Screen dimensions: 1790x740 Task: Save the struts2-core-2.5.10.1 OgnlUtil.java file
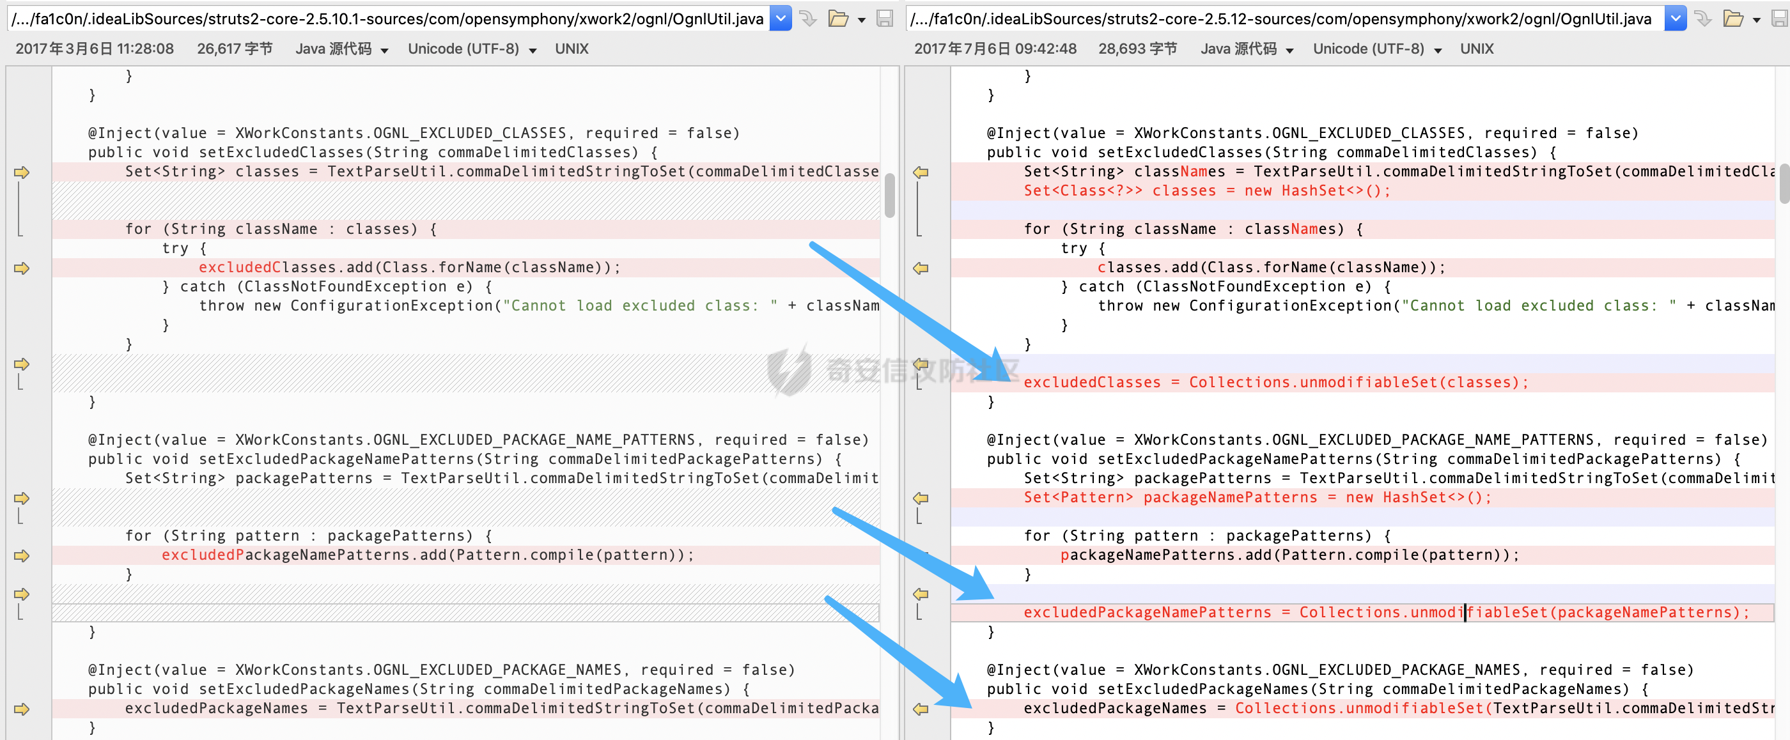pos(884,19)
